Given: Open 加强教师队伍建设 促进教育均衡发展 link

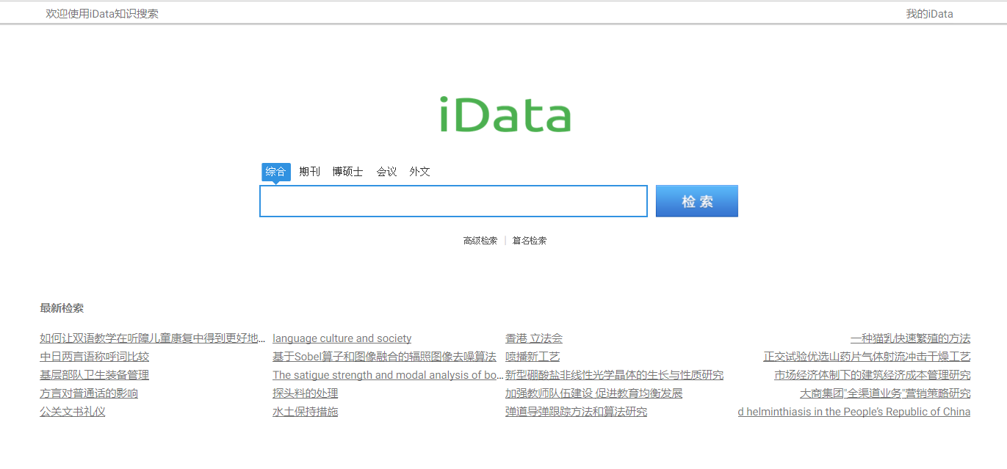Looking at the screenshot, I should pos(593,393).
